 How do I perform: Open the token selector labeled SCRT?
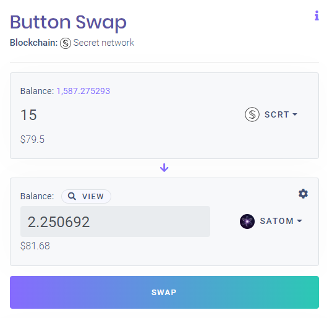point(271,114)
